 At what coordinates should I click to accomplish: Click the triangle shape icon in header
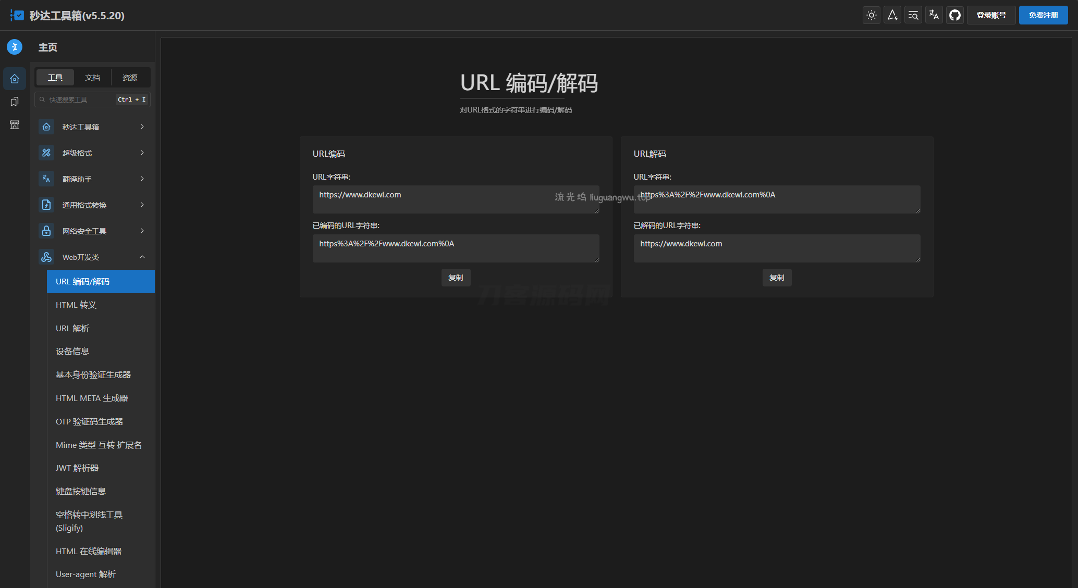(892, 15)
